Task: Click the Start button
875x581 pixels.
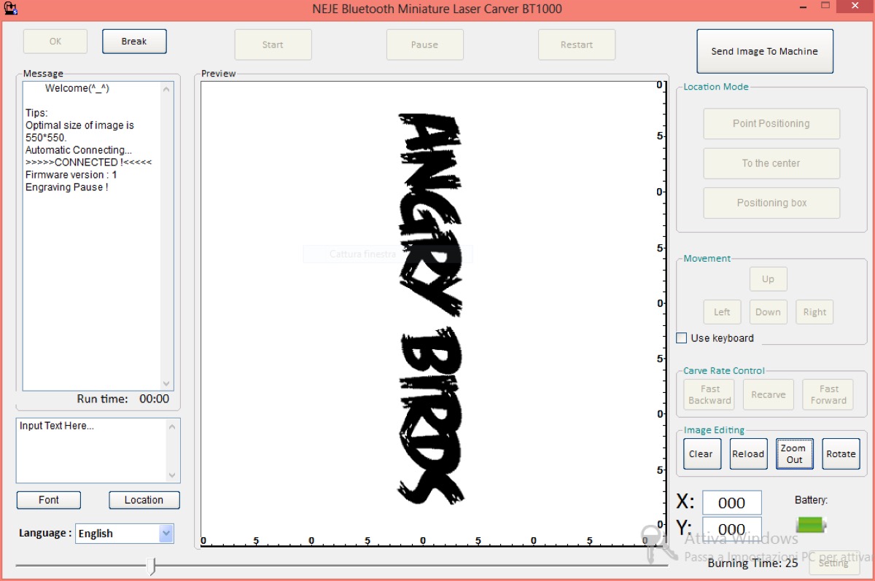Action: tap(273, 44)
